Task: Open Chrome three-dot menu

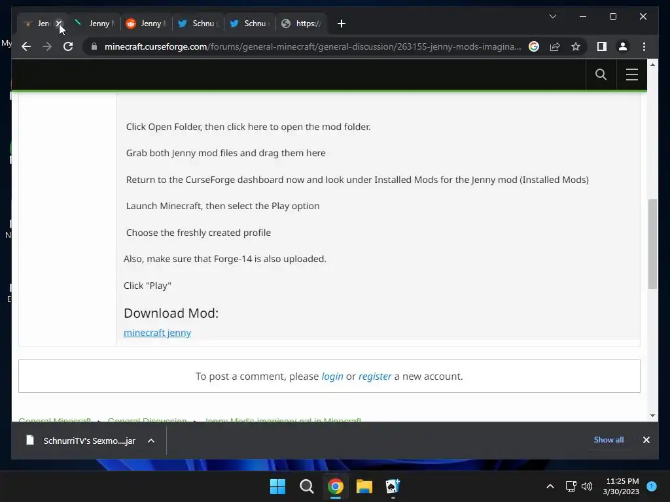Action: pyautogui.click(x=644, y=46)
